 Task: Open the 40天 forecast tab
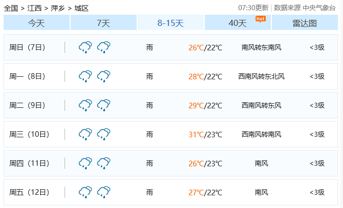point(238,22)
